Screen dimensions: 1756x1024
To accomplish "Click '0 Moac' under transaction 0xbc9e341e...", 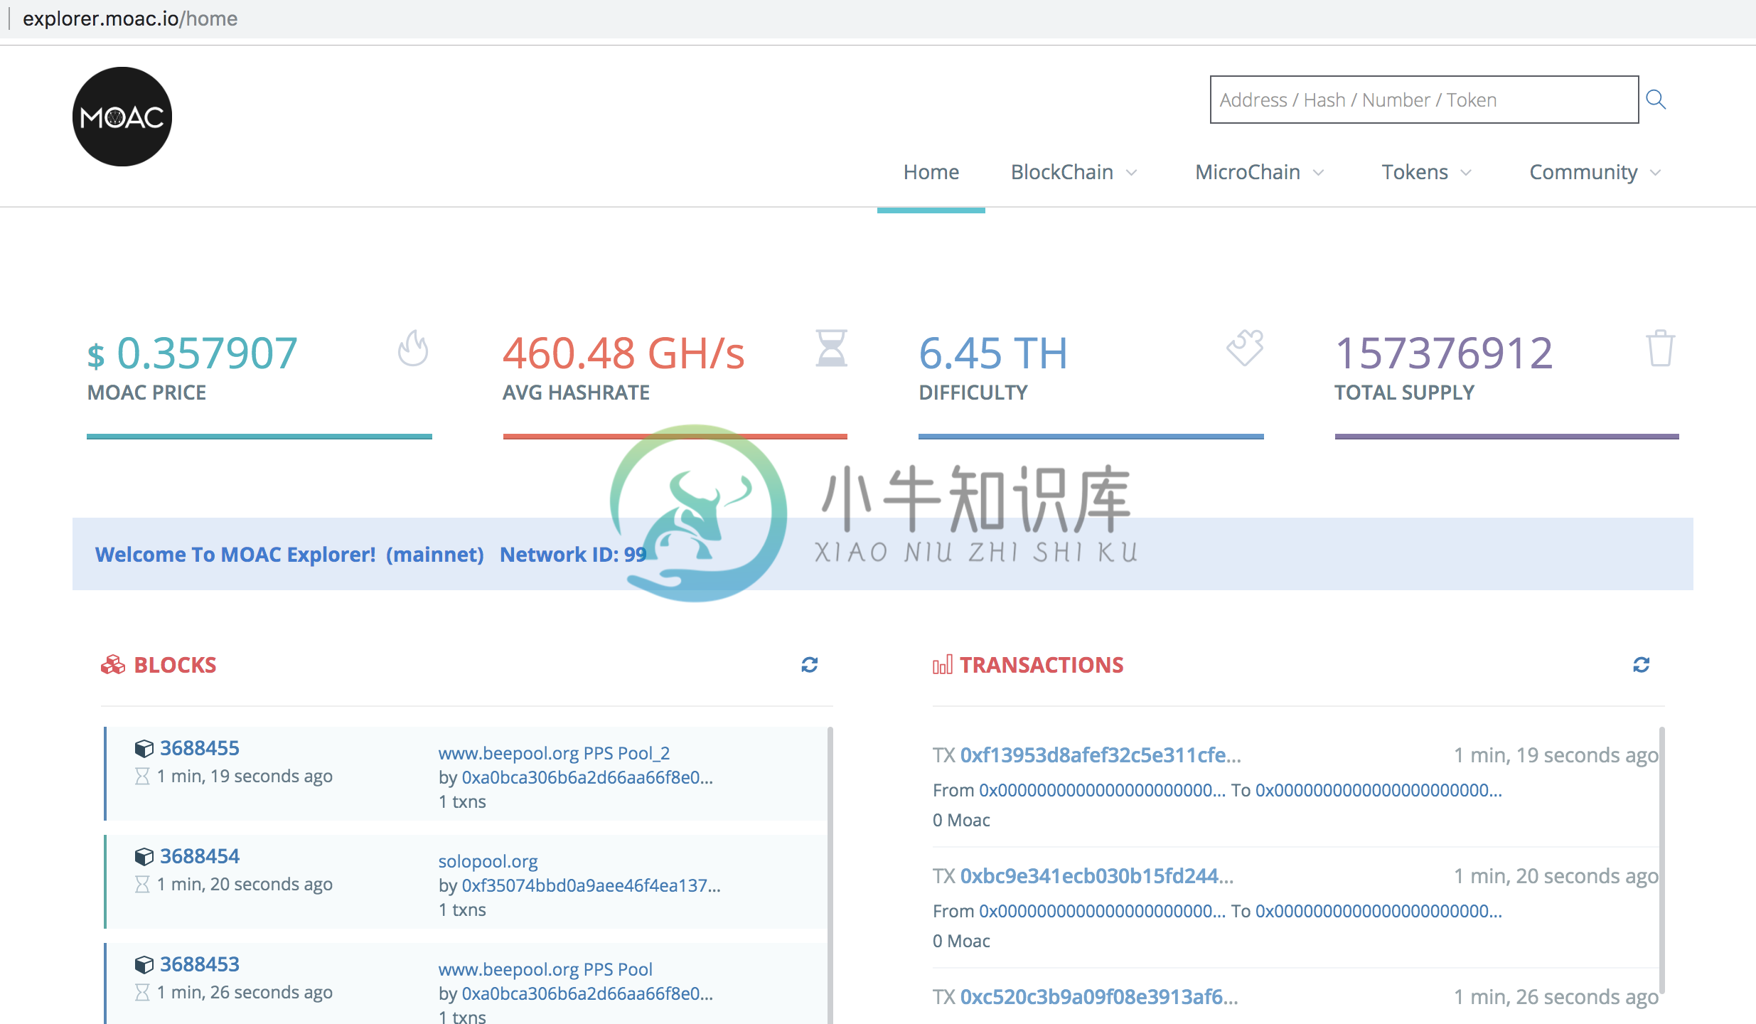I will (961, 941).
